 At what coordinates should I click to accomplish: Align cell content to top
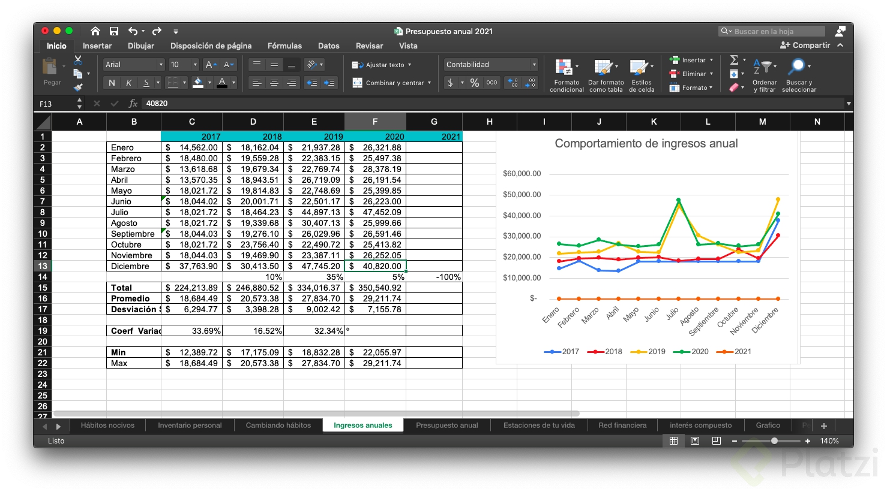[x=257, y=65]
